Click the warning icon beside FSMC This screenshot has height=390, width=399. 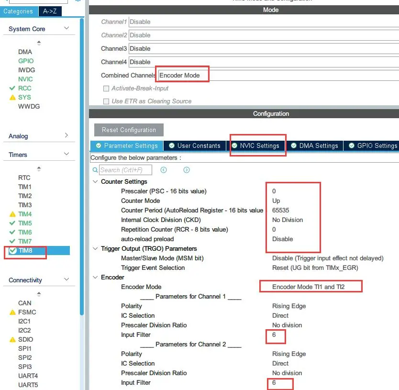pyautogui.click(x=12, y=312)
